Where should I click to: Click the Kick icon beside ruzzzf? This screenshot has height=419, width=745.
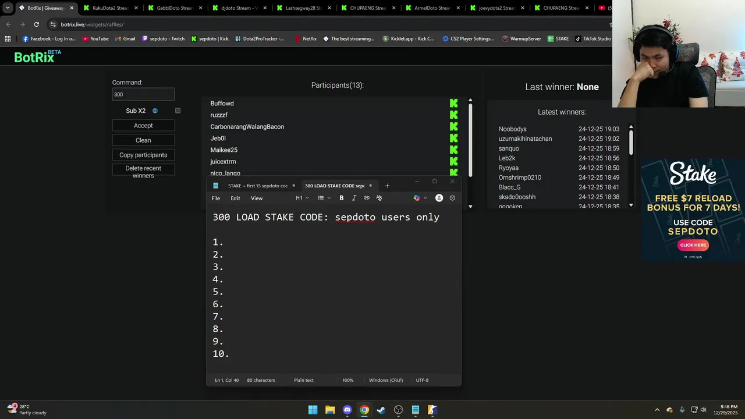(454, 115)
